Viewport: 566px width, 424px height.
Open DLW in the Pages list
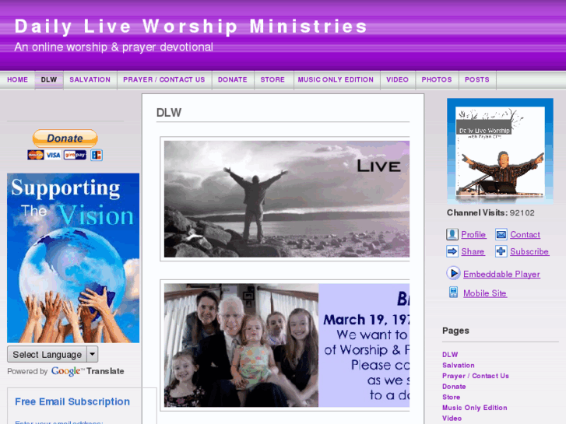[x=450, y=355]
